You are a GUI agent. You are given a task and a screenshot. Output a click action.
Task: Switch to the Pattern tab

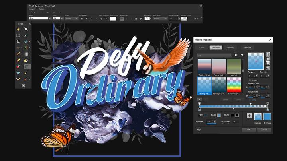click(x=230, y=47)
